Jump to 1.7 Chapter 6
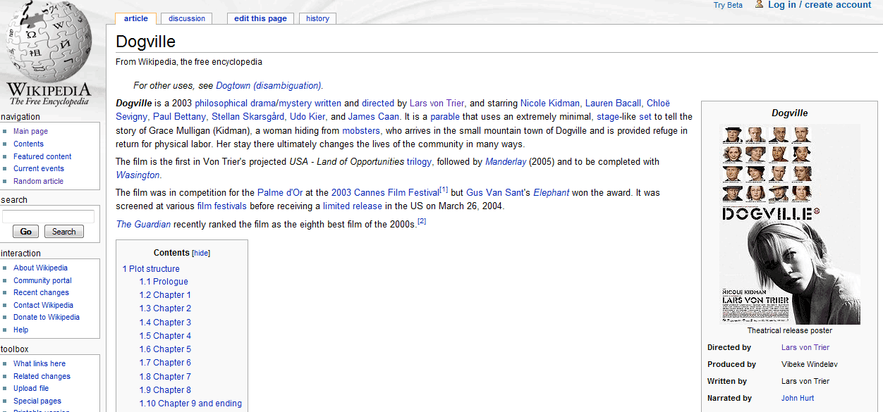Screen dimensions: 883x412 pyautogui.click(x=165, y=363)
